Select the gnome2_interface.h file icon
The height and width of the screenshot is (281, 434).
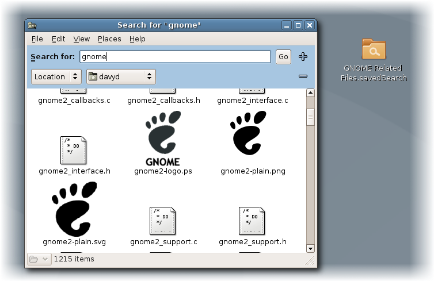click(x=73, y=151)
